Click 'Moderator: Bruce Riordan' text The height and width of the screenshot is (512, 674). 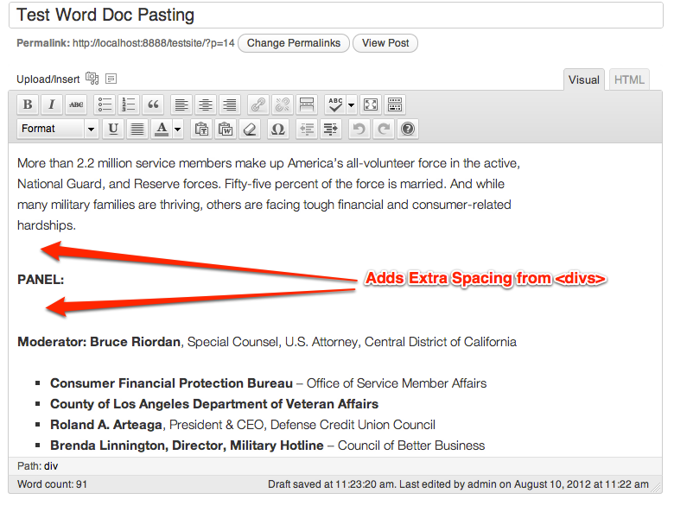tap(99, 342)
